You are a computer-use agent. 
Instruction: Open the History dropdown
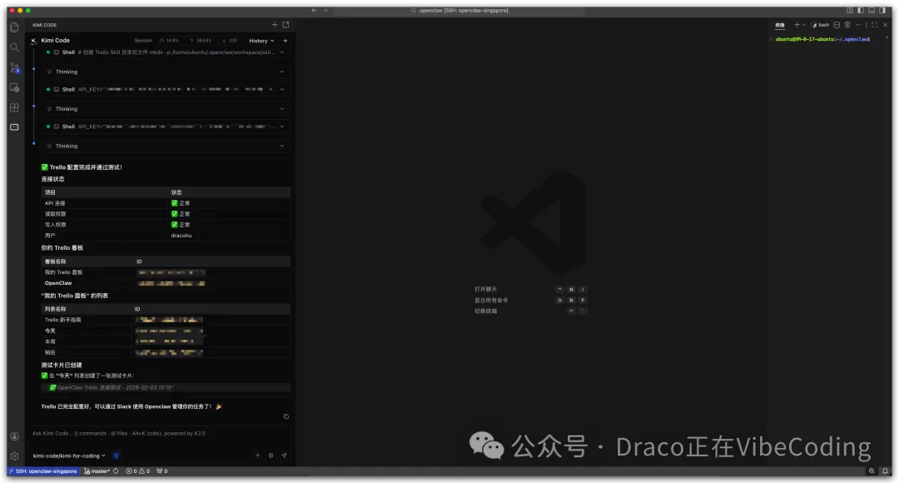click(261, 40)
